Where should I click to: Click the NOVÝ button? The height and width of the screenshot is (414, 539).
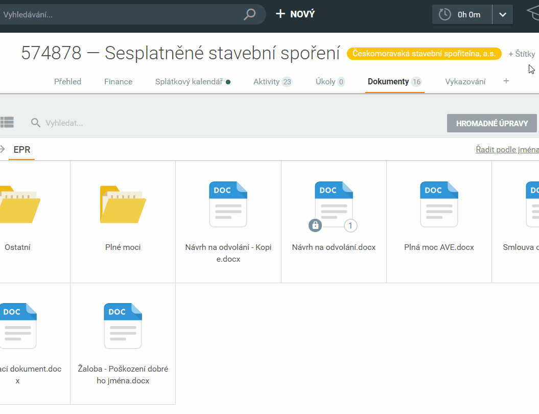point(295,14)
